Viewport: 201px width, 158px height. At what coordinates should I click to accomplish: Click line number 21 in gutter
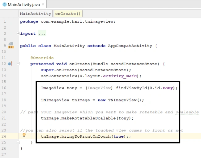pyautogui.click(x=4, y=118)
